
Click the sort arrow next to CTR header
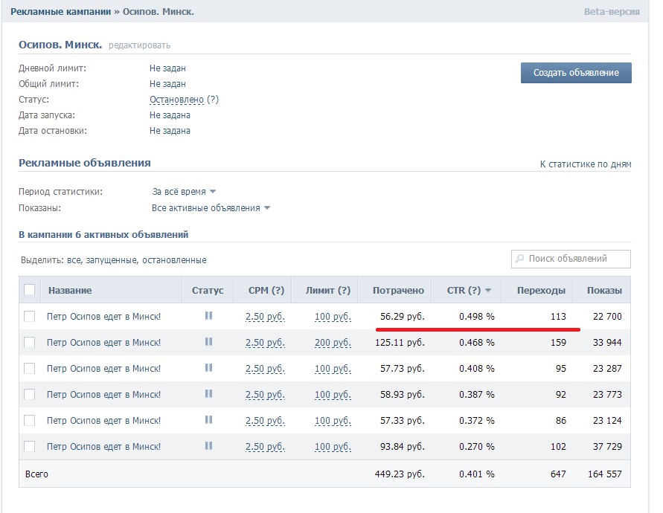[x=488, y=291]
